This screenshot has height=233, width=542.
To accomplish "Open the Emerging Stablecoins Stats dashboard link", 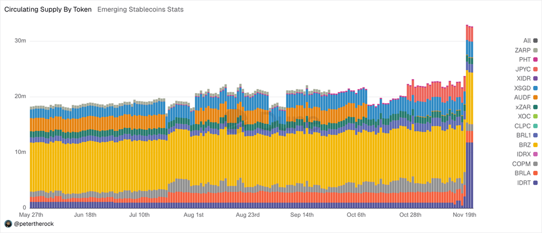I will pos(141,9).
